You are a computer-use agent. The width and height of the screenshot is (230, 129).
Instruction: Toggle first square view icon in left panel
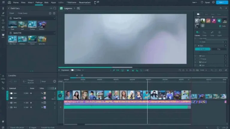coord(50,13)
